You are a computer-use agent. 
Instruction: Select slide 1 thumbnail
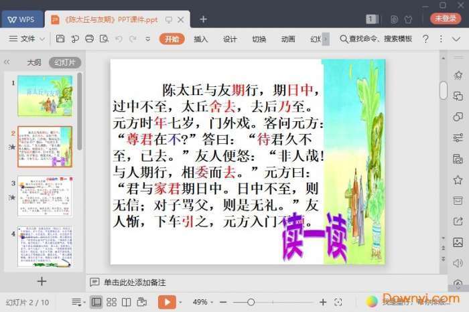click(45, 96)
